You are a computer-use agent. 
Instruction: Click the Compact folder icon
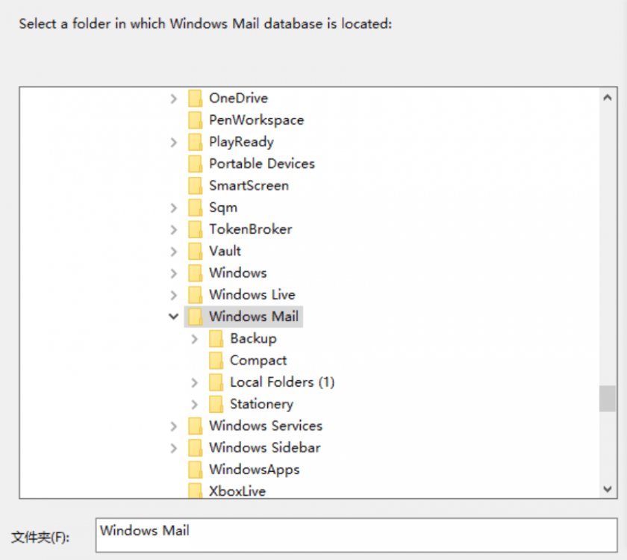point(216,361)
